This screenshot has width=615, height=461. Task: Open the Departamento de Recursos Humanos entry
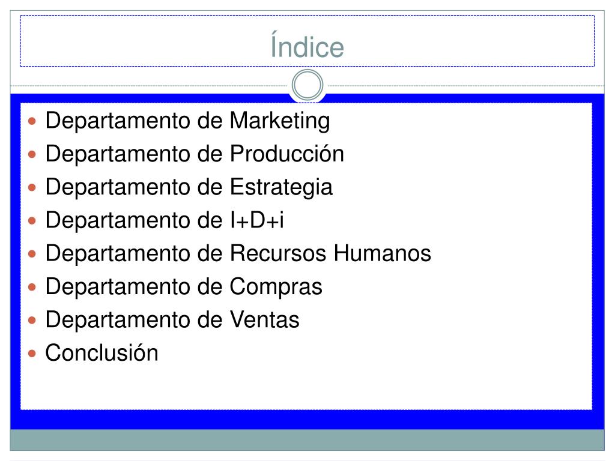tap(238, 254)
